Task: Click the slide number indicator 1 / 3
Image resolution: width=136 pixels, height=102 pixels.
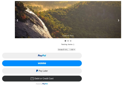Action: [18, 3]
